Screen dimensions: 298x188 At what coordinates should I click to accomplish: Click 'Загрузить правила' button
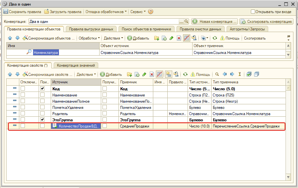coord(63,12)
